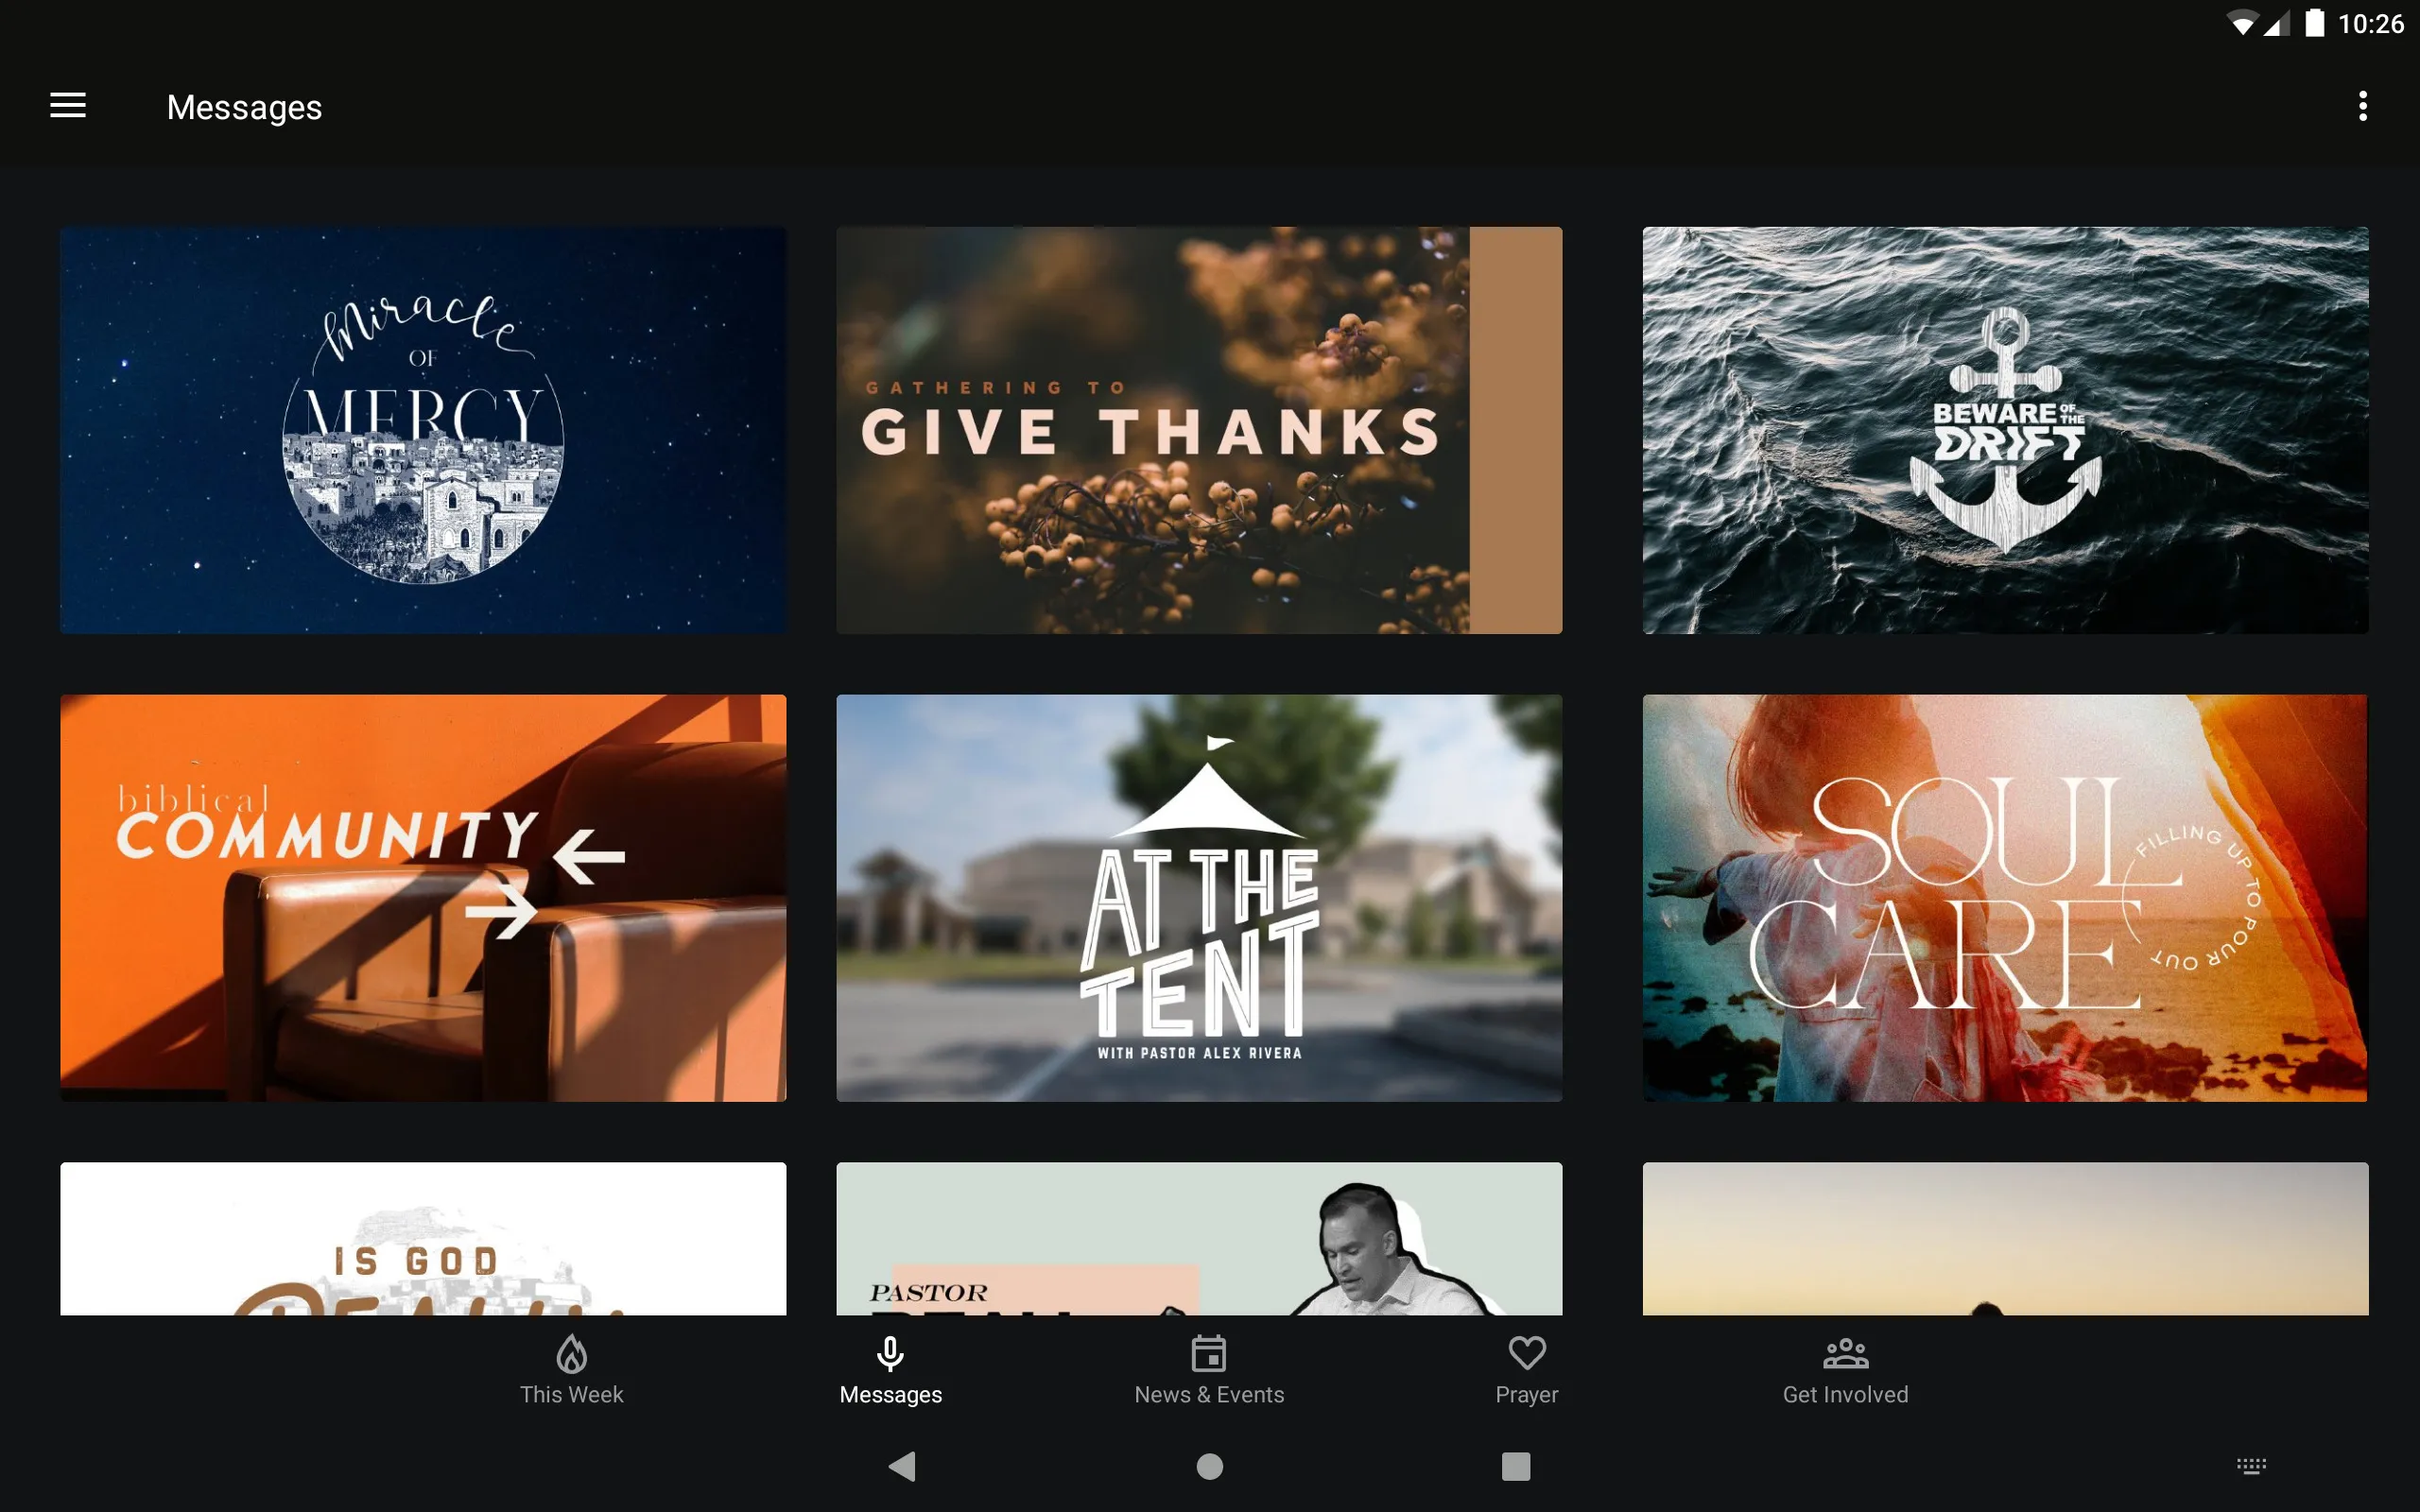Tap the Prayer heart icon

tap(1527, 1353)
